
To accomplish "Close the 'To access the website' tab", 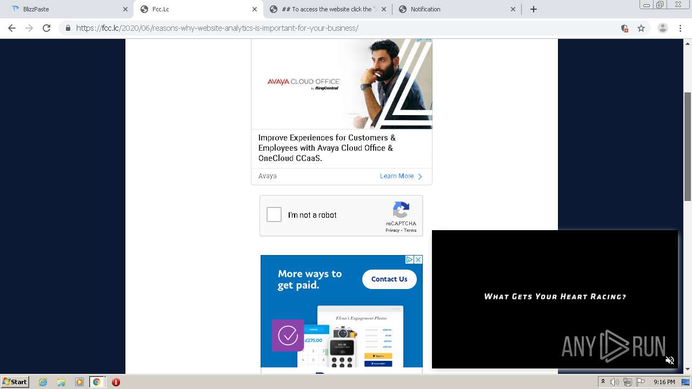I will [x=384, y=9].
